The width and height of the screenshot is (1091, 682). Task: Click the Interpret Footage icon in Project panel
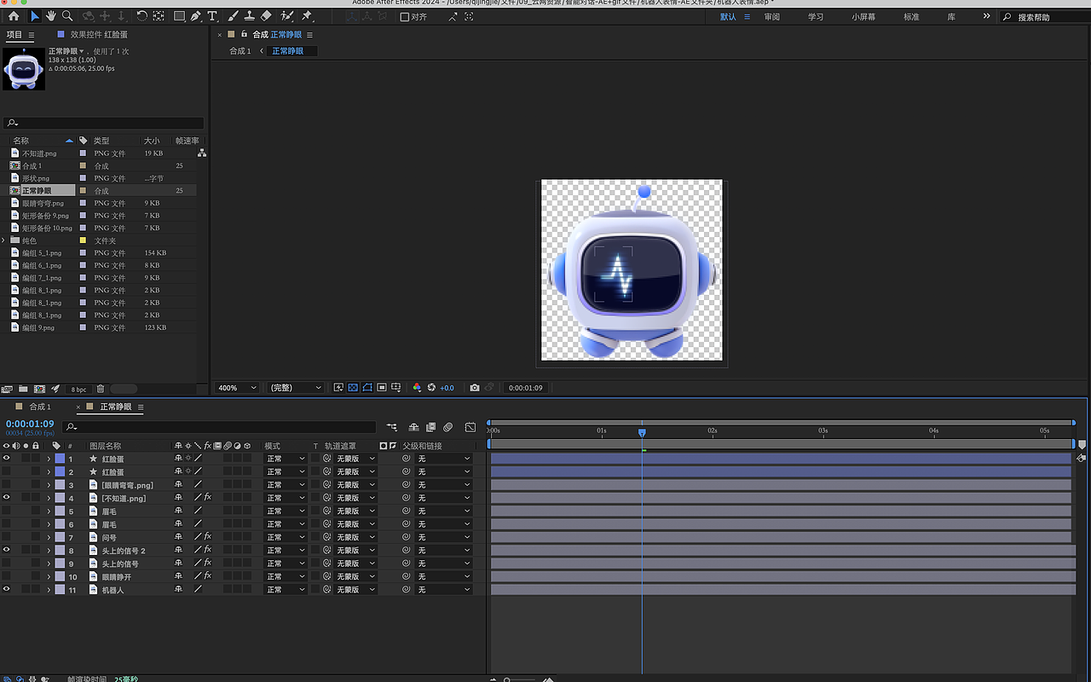[7, 390]
